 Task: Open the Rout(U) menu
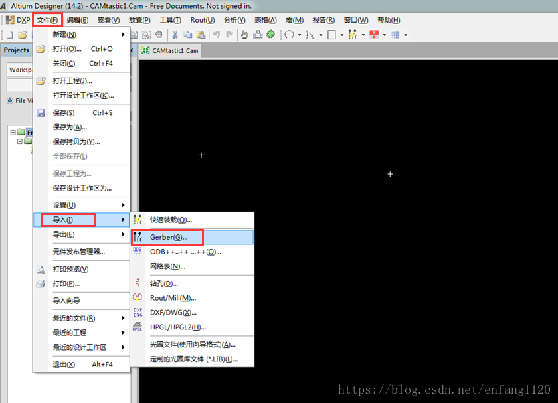click(x=203, y=20)
